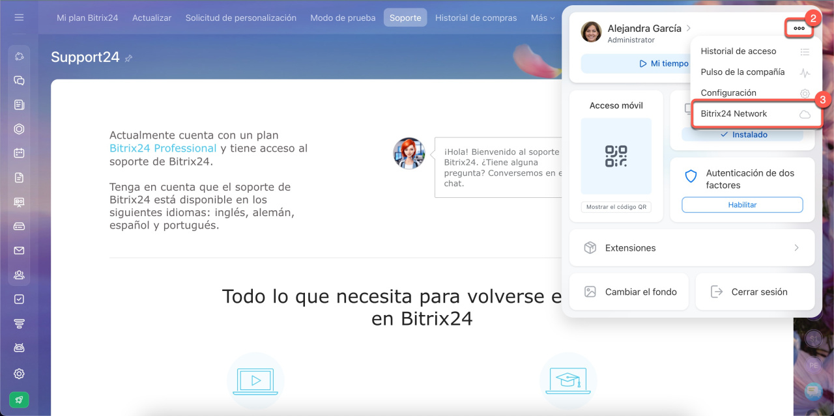834x416 pixels.
Task: Click the picture icon in Cambiar el fondo
Action: point(590,292)
